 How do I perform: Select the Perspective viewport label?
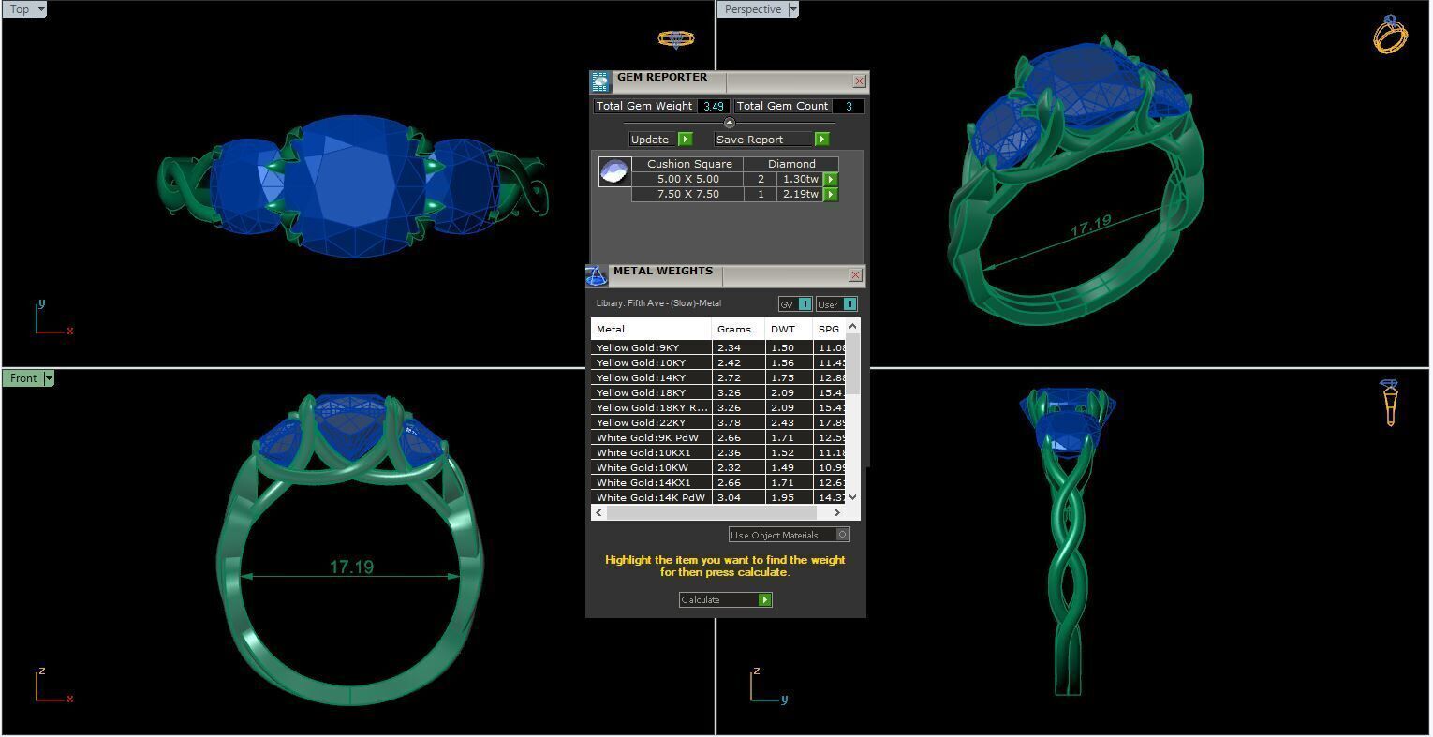[x=753, y=9]
